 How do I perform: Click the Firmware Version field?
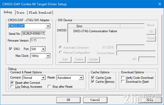click(38, 40)
